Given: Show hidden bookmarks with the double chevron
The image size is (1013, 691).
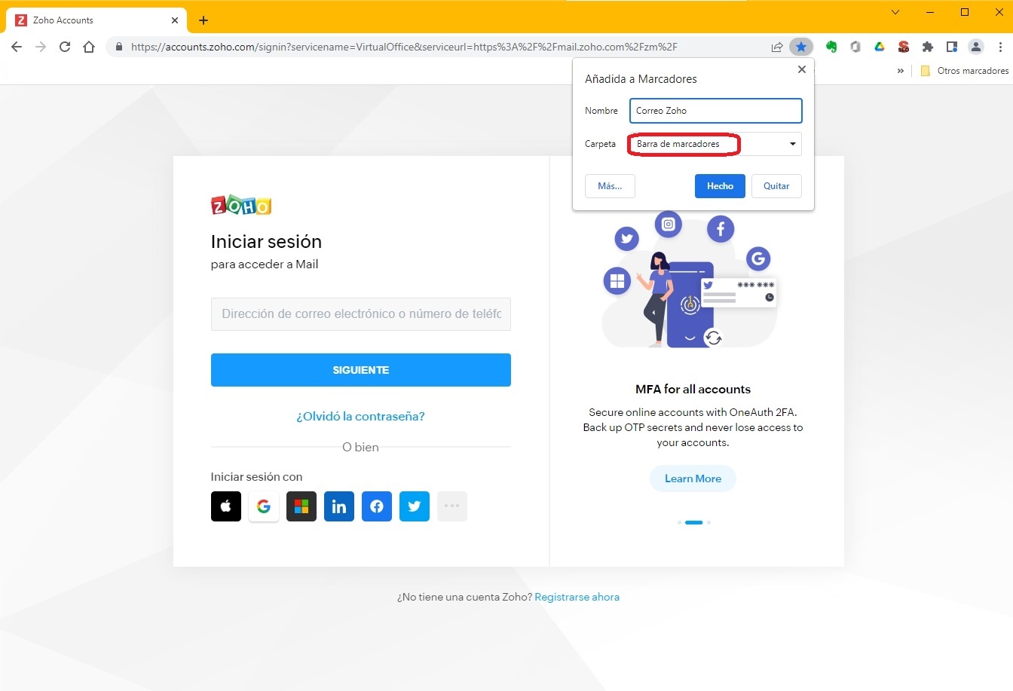Looking at the screenshot, I should pos(900,71).
